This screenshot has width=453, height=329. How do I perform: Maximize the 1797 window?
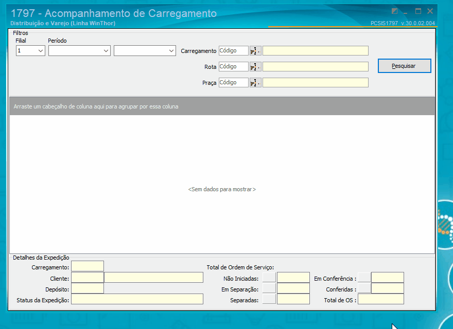click(418, 11)
